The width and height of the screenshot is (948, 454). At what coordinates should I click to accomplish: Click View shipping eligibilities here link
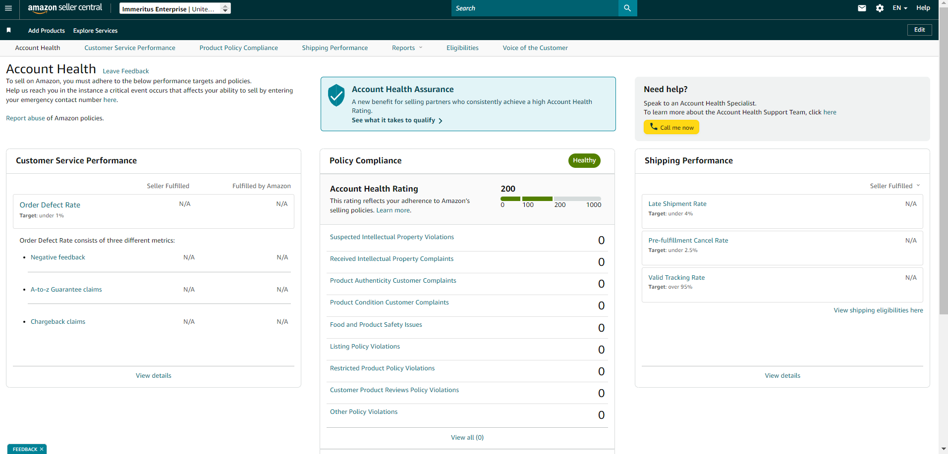pos(878,310)
